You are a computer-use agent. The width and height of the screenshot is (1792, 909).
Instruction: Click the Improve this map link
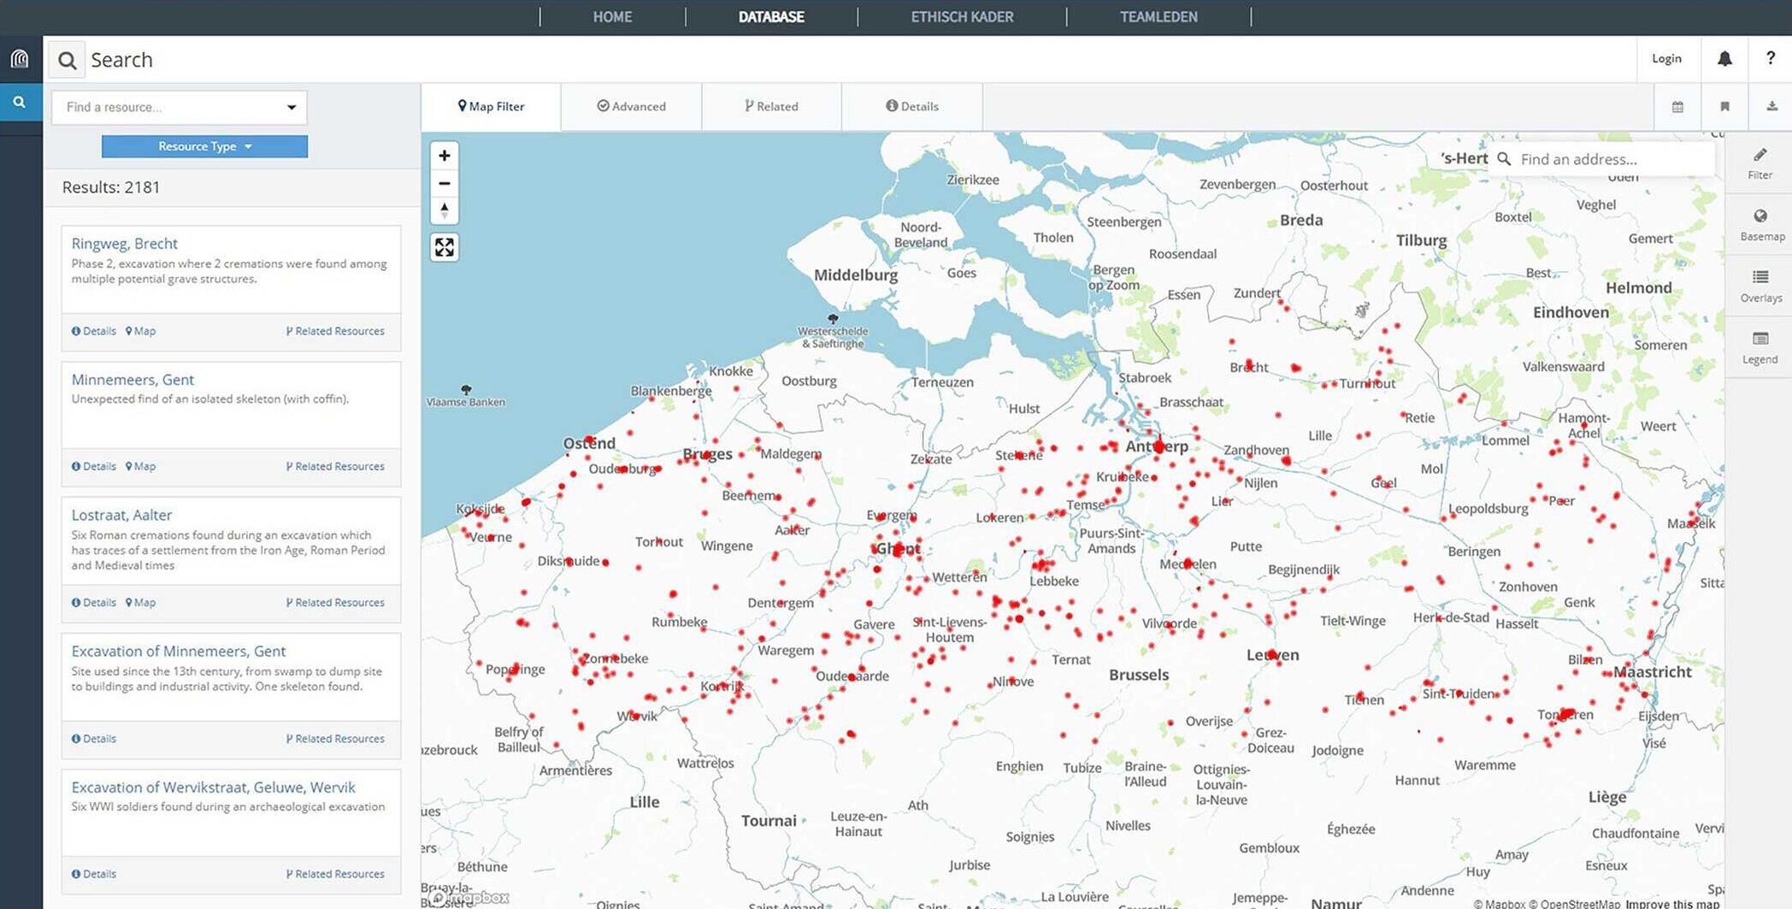(1671, 903)
